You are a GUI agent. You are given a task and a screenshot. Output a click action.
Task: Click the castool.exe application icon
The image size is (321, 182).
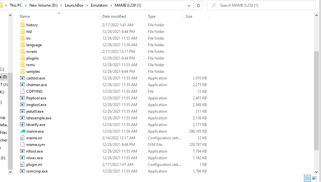22,78
